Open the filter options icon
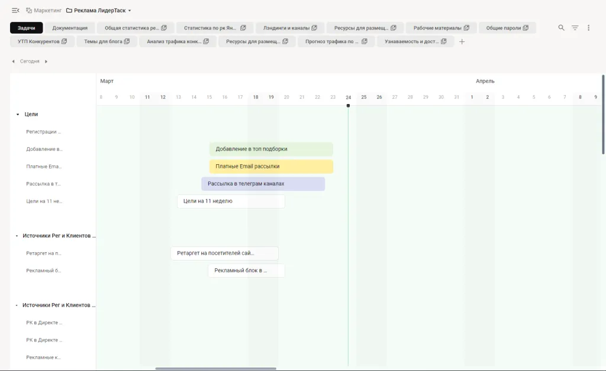Viewport: 606px width, 371px height. click(x=575, y=28)
